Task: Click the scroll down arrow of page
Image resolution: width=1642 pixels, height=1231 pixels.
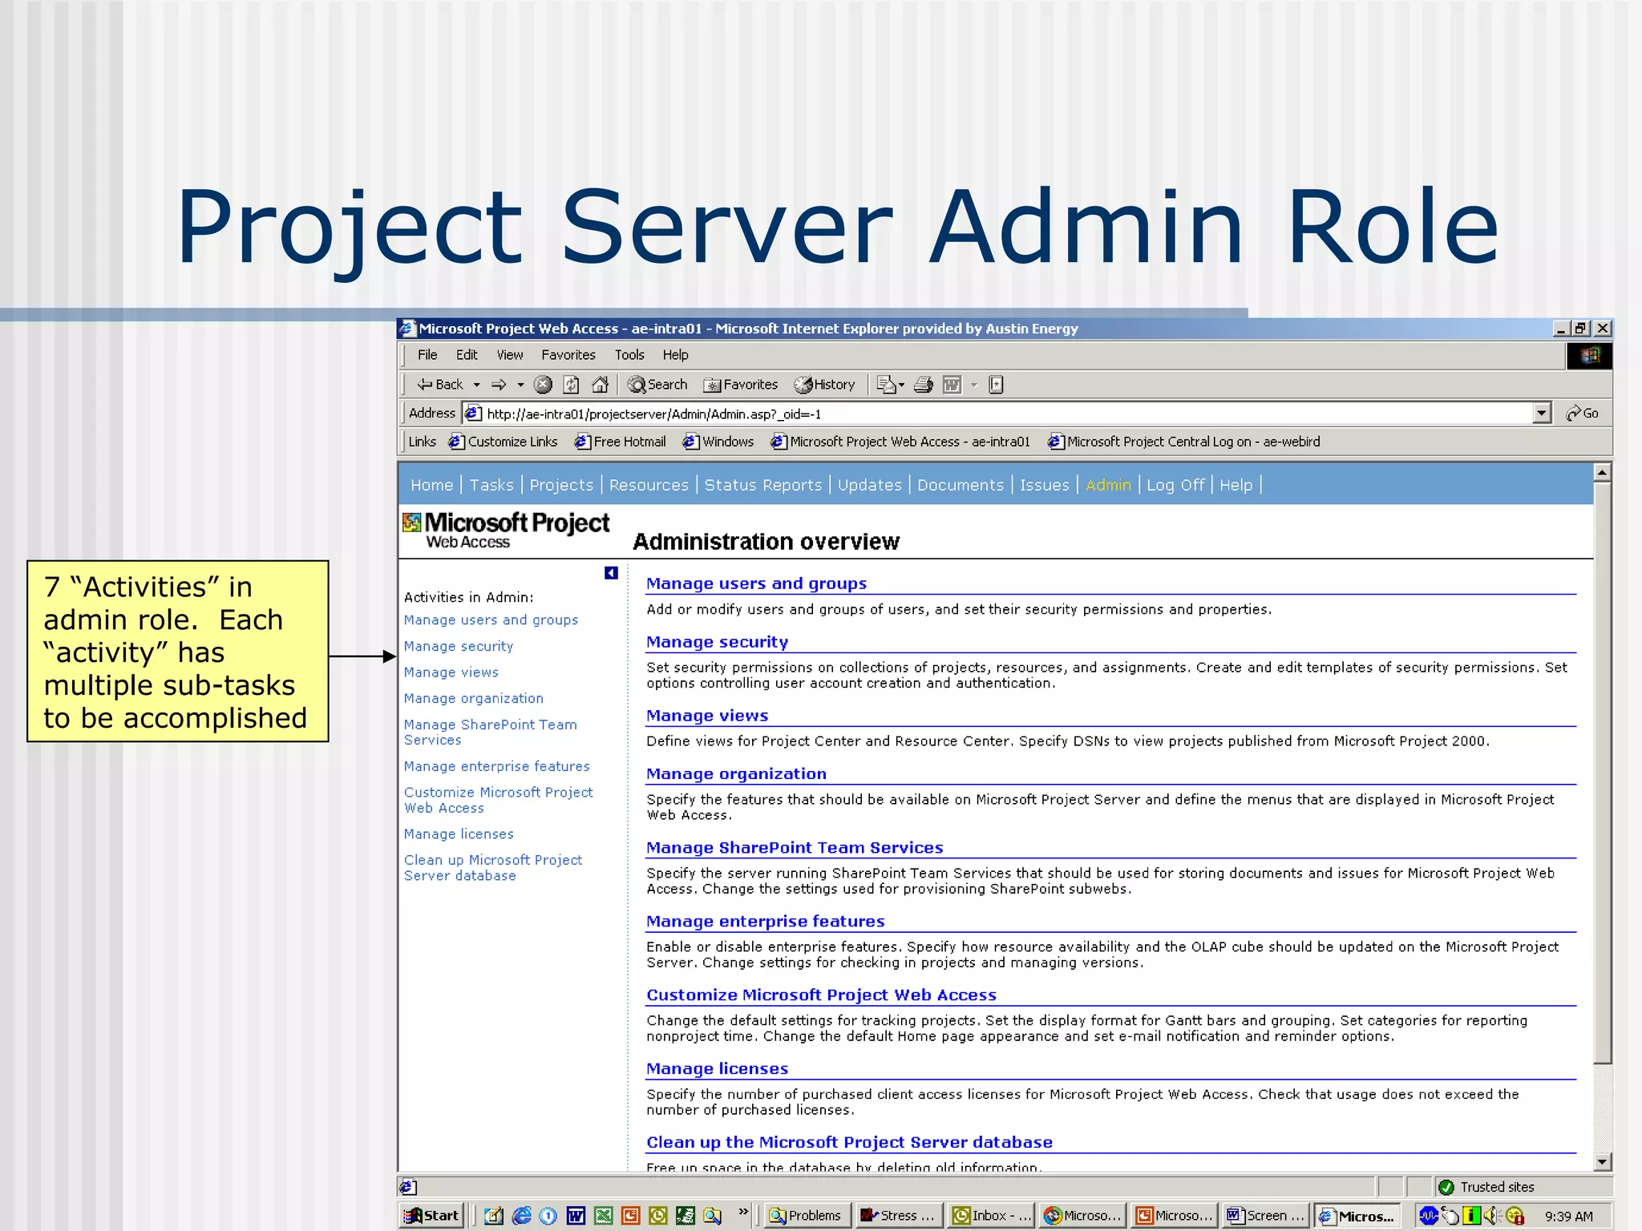Action: pos(1601,1161)
